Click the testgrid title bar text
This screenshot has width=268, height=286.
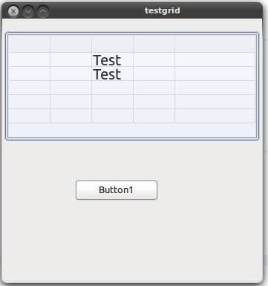coord(163,11)
